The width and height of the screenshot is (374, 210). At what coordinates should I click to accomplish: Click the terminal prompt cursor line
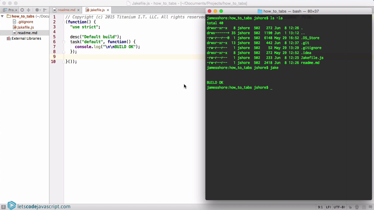240,87
